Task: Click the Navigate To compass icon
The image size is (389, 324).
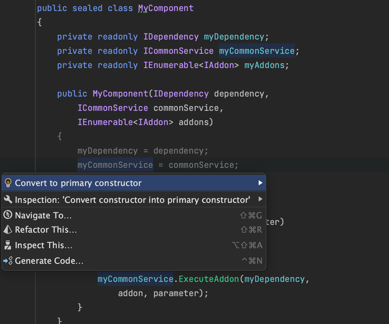Action: pyautogui.click(x=8, y=215)
